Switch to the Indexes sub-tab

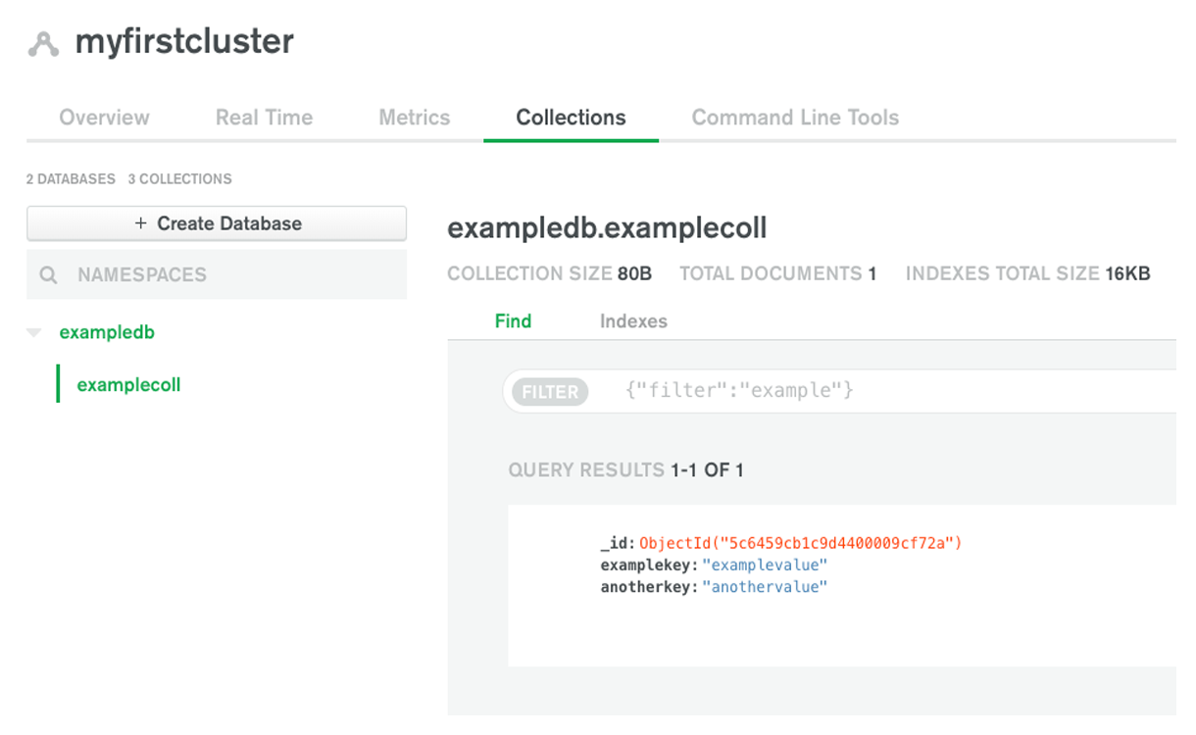(x=633, y=321)
